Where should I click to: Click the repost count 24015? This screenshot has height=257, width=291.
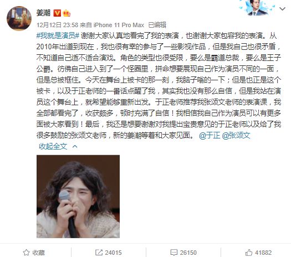coord(113,253)
